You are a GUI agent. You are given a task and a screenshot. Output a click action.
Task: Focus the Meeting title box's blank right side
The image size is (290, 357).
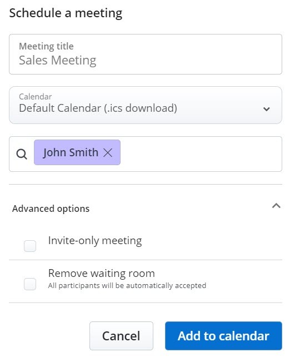[x=189, y=54]
